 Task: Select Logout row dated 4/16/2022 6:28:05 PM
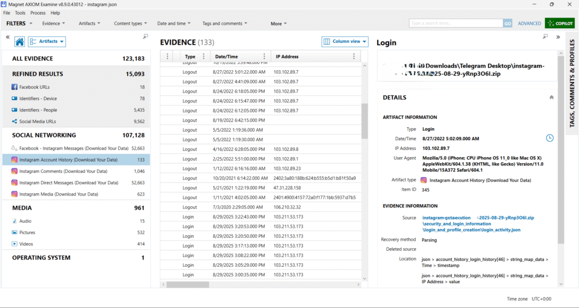pos(261,149)
